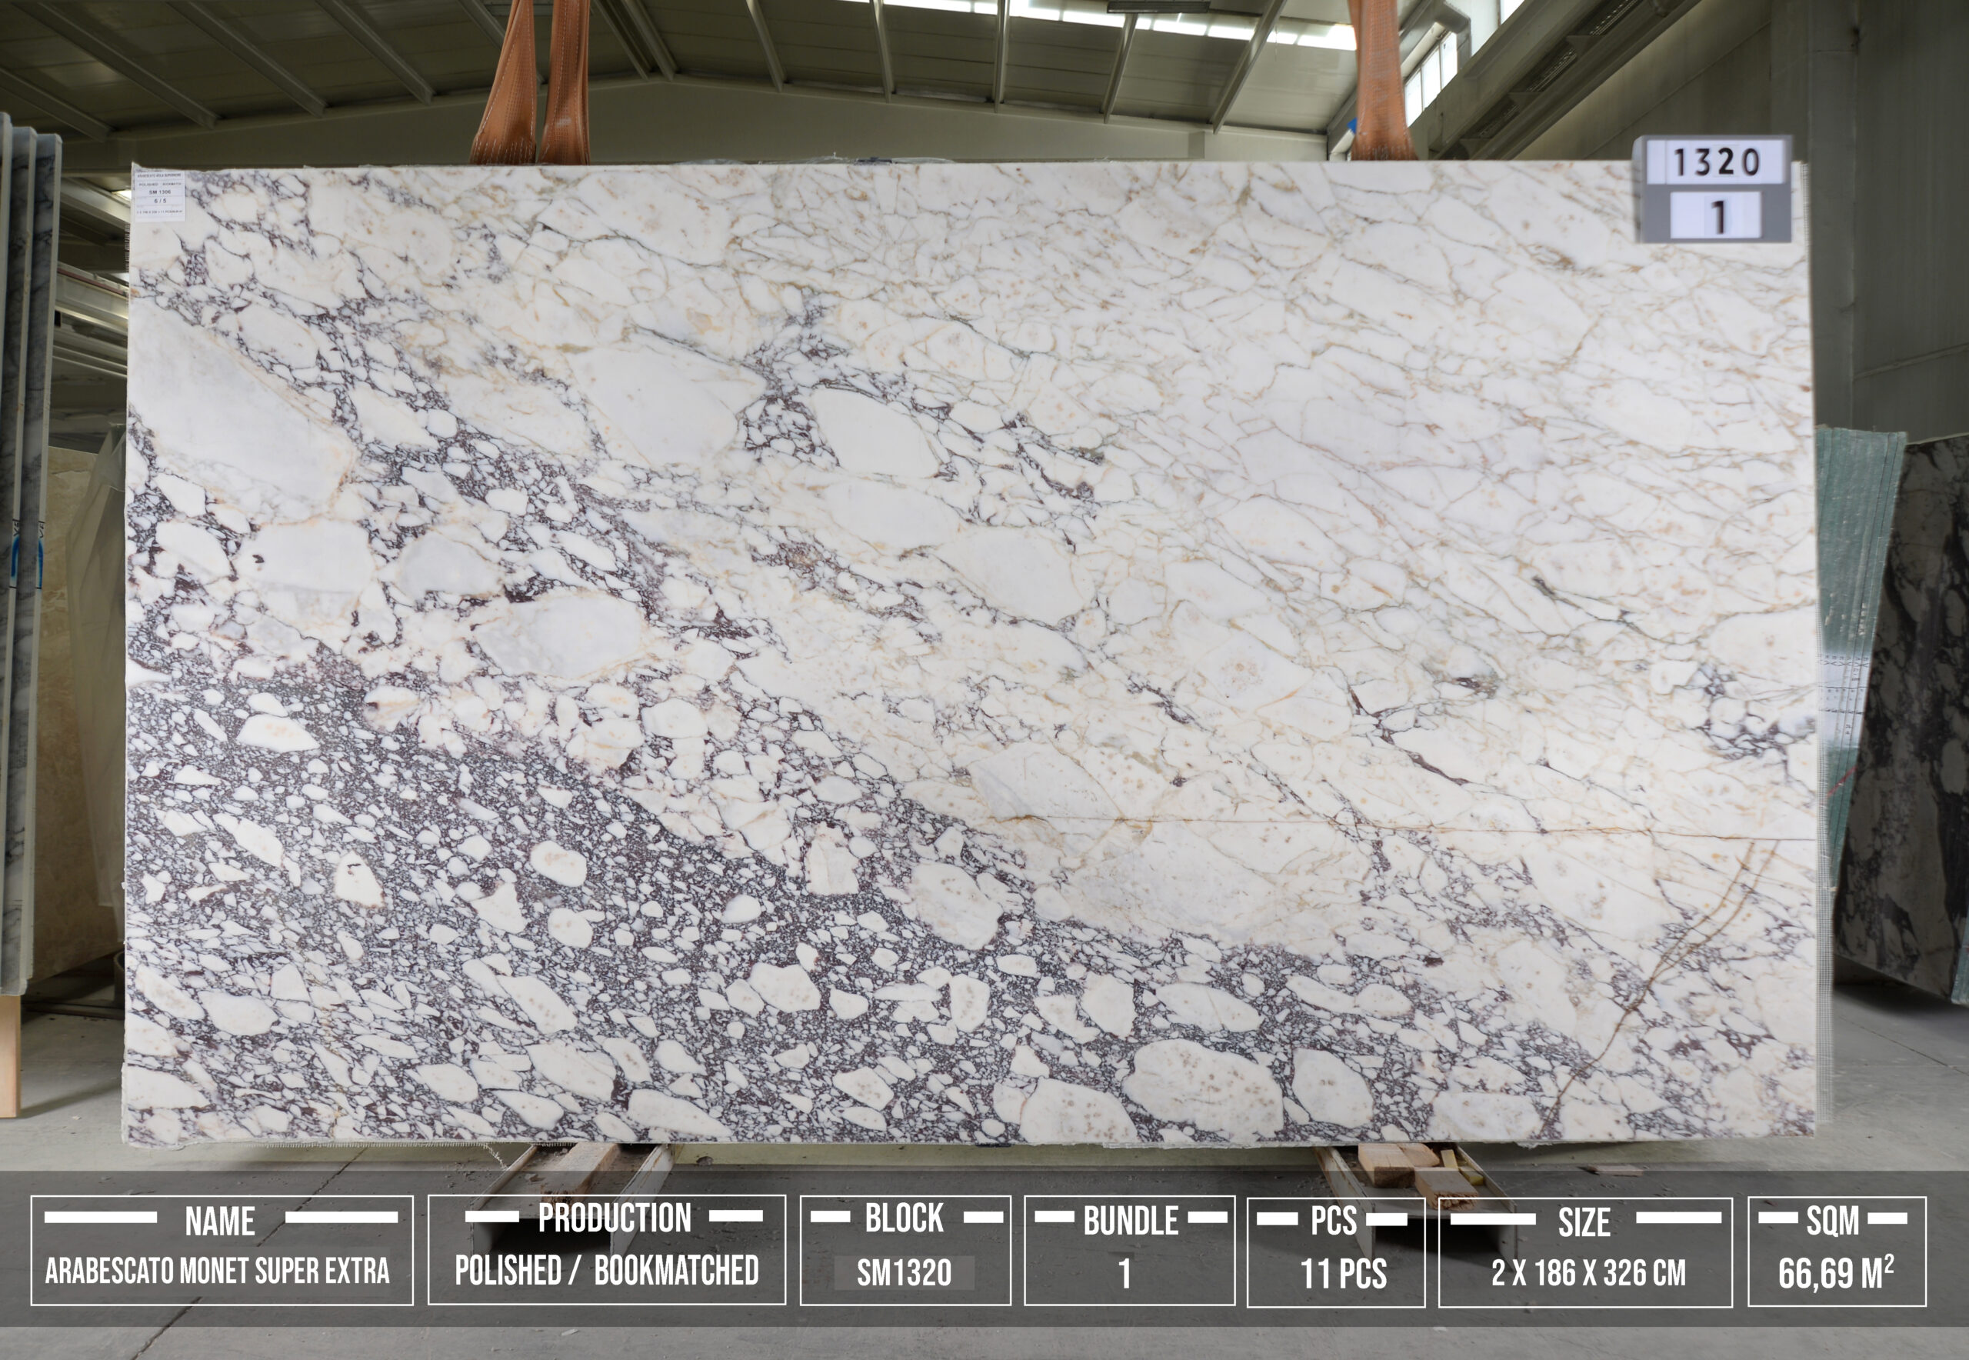
Task: Click the NAME header label
Action: (x=220, y=1222)
